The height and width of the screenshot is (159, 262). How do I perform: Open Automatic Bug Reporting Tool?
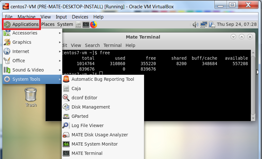point(103,79)
